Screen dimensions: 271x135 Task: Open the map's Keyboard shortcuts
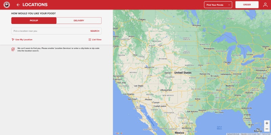pyautogui.click(x=233, y=134)
